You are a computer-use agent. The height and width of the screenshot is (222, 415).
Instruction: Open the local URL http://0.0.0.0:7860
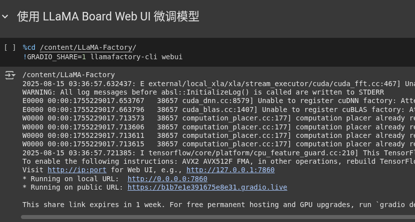(x=167, y=179)
